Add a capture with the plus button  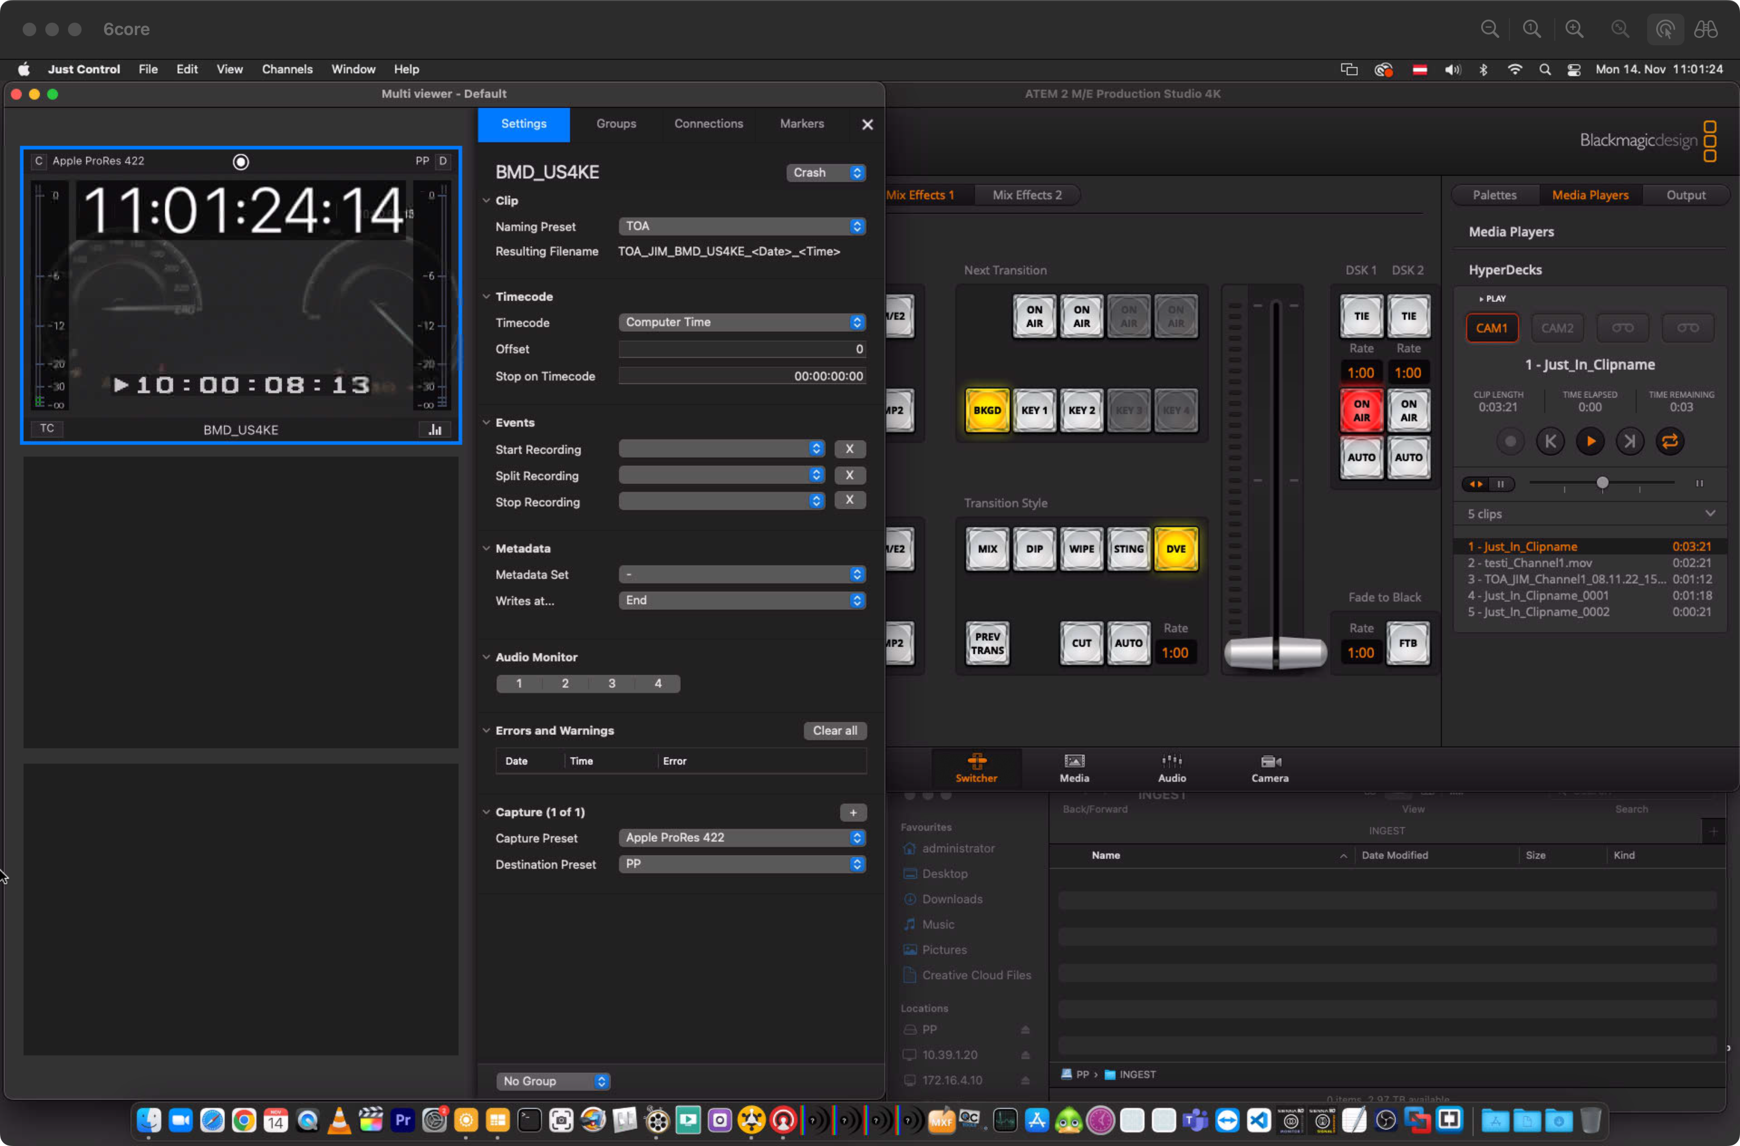(852, 812)
